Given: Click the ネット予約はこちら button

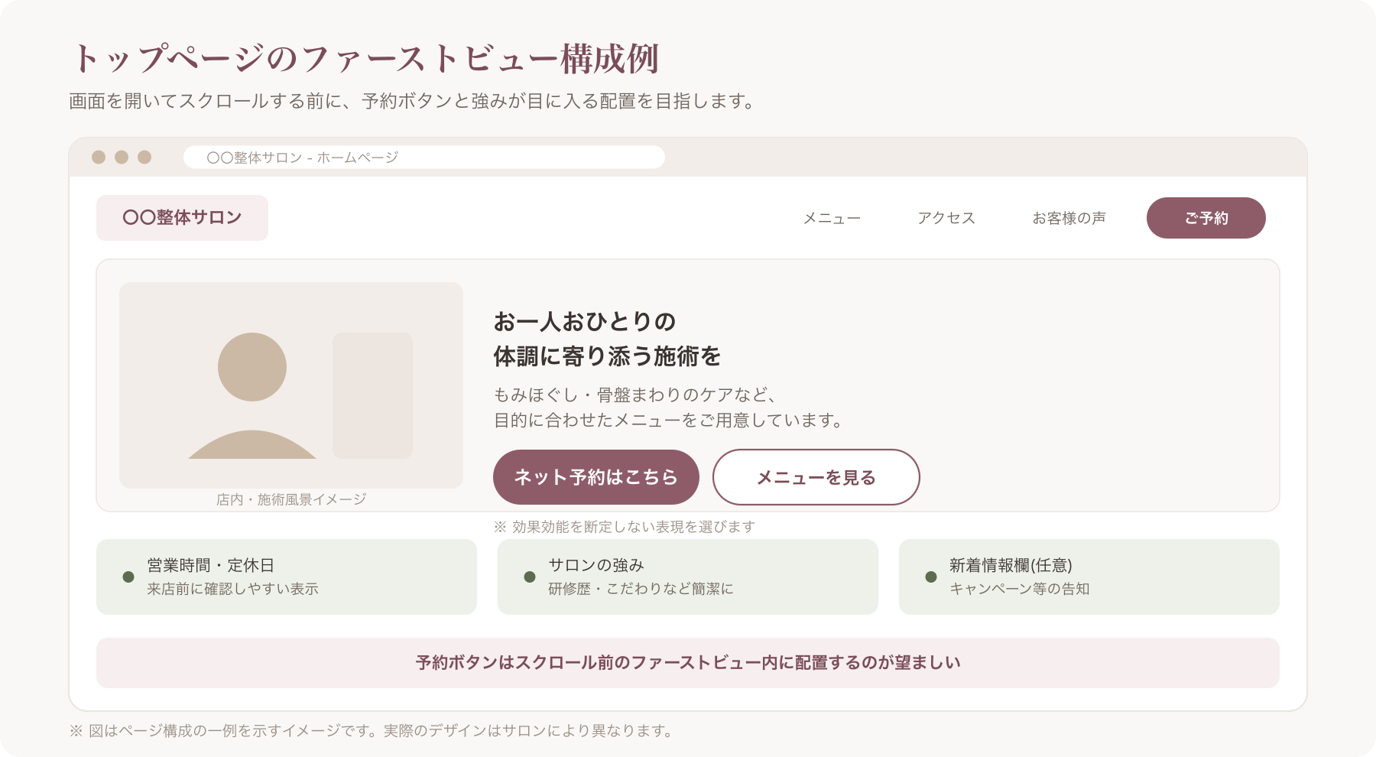Looking at the screenshot, I should pos(596,477).
